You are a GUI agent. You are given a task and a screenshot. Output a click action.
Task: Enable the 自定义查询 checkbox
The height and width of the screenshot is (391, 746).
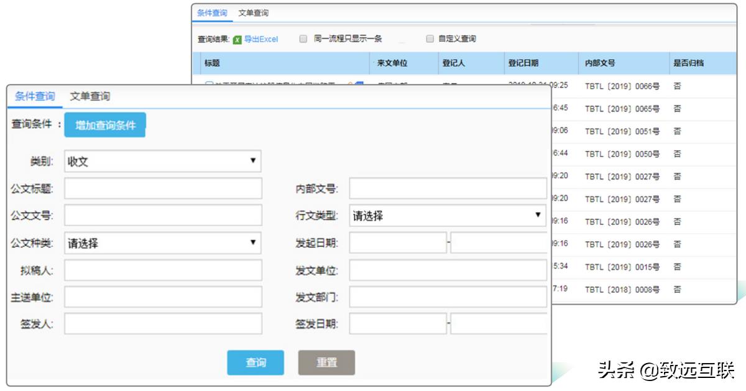click(x=430, y=39)
